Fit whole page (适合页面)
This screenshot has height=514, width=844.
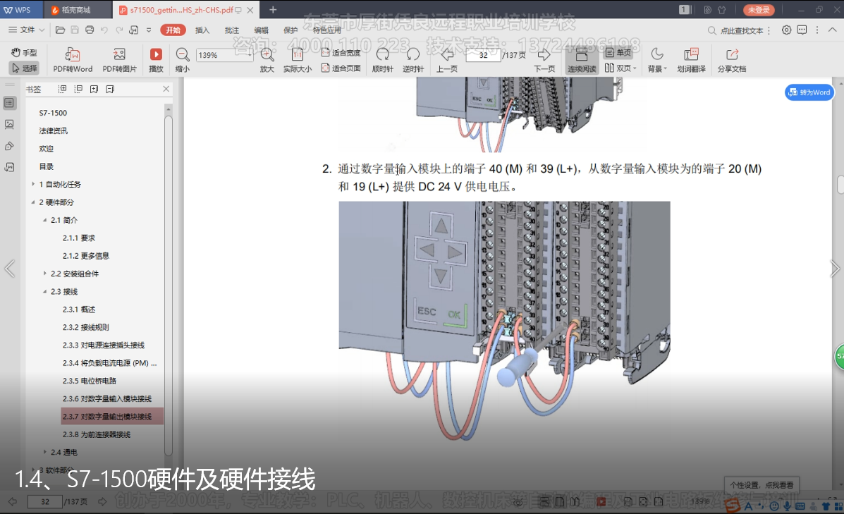(341, 68)
